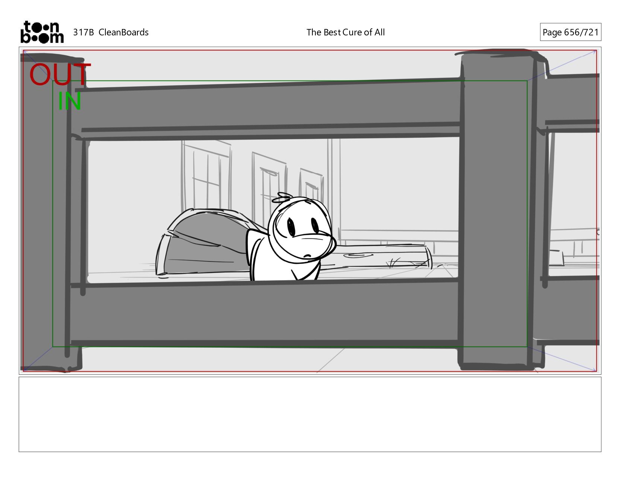This screenshot has height=480, width=621.
Task: Click the green 'IN' camera label
Action: pos(70,101)
